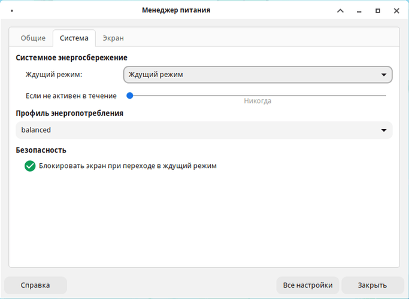Toggle the 'Блокировать экран при переходе' label text

tap(128, 166)
